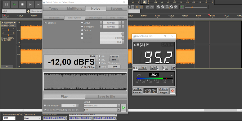The width and height of the screenshot is (242, 121).
Task: Switch to the Sweeps tab
Action: coord(117,8)
